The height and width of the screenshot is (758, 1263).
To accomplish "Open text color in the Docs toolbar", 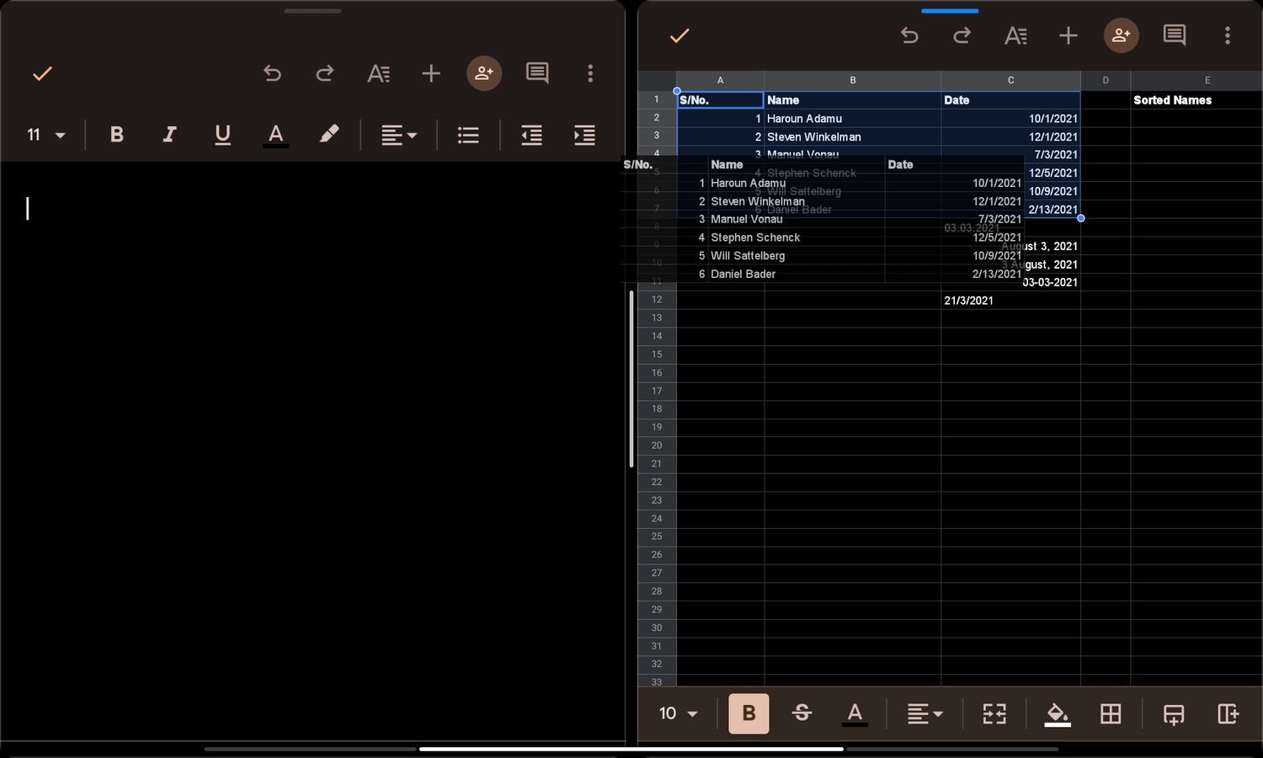I will point(275,135).
